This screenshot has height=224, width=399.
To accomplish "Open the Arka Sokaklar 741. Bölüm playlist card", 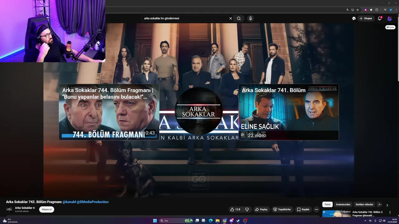I will (x=289, y=112).
